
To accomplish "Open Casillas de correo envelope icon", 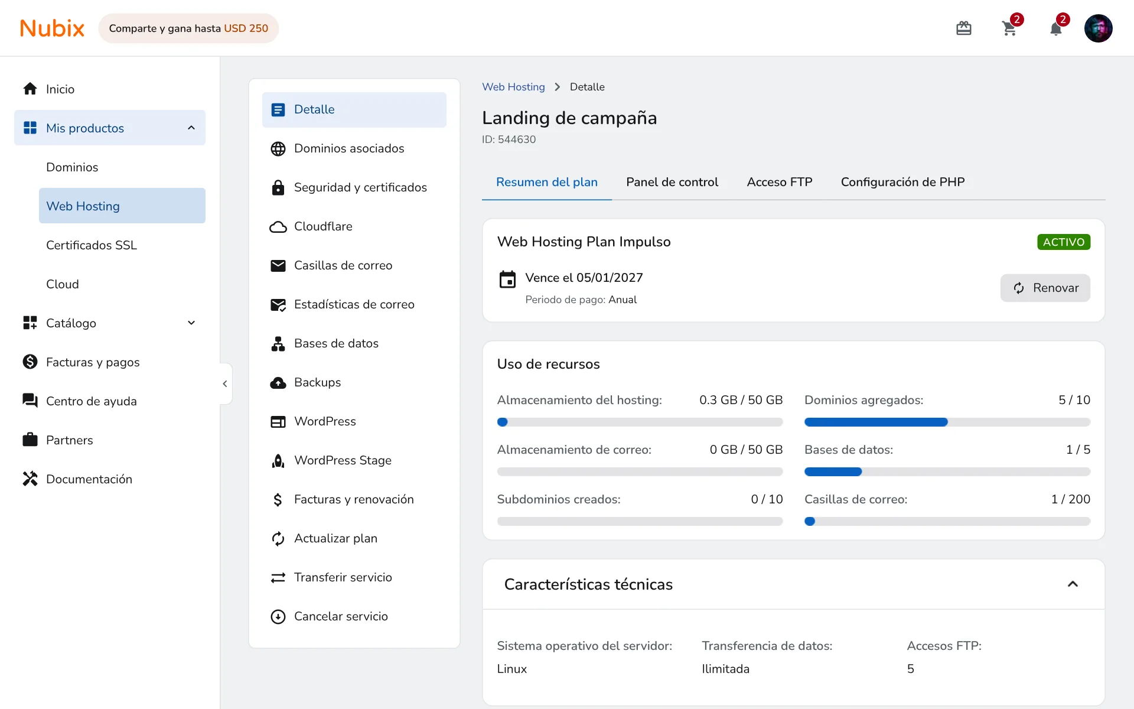I will (278, 266).
